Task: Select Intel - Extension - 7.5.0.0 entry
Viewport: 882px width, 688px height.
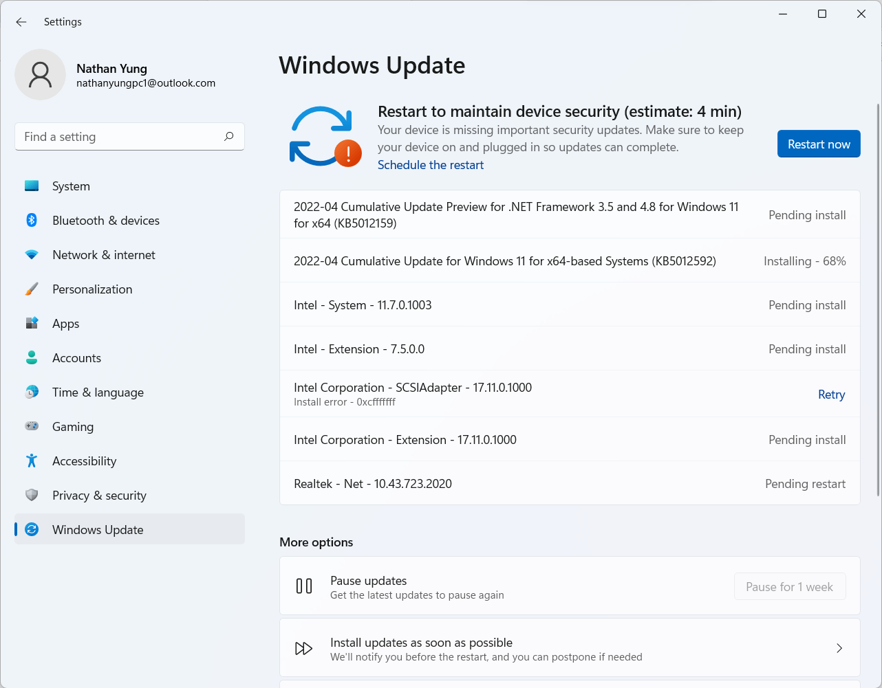Action: (570, 348)
